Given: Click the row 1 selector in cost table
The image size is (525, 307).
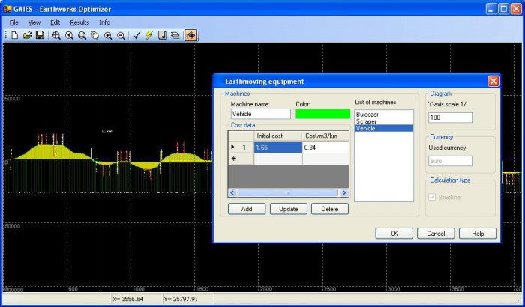Looking at the screenshot, I should pyautogui.click(x=241, y=148).
